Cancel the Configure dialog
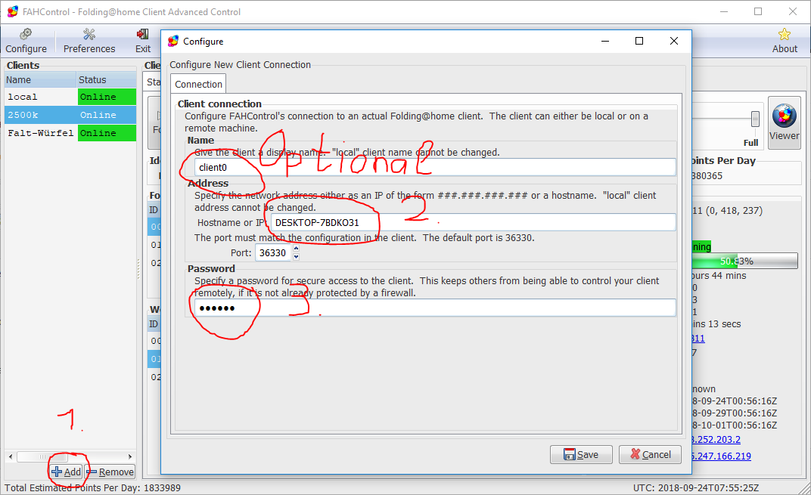Screen dimensions: 811x495 650,455
